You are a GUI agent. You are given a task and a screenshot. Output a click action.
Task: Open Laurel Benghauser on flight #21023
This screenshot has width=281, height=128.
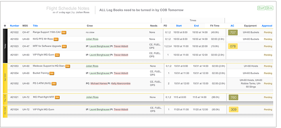pyautogui.click(x=99, y=46)
